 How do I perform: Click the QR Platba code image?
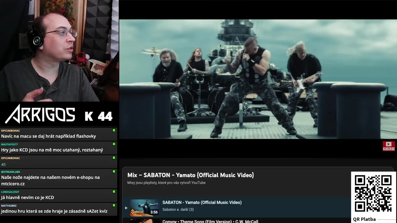click(373, 194)
